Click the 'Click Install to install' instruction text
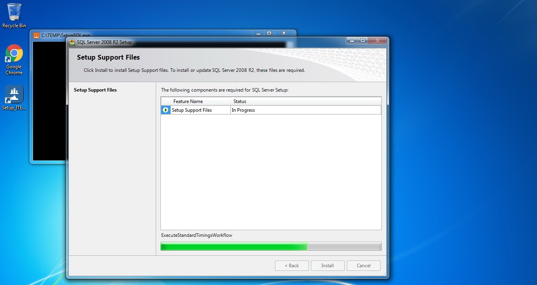Viewport: 537px width, 285px height. [194, 70]
